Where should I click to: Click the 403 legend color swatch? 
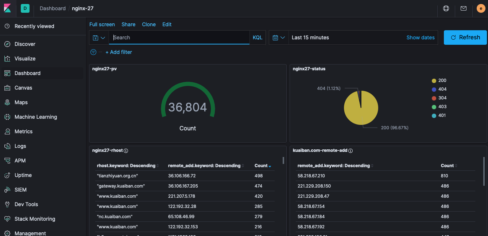(x=434, y=107)
